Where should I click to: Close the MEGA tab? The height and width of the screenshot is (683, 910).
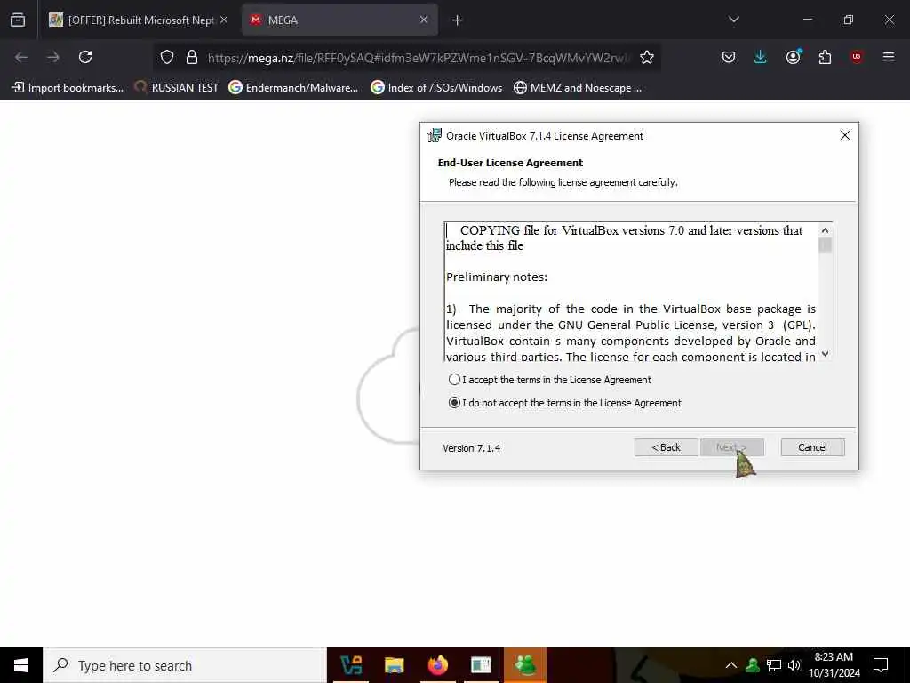424,20
